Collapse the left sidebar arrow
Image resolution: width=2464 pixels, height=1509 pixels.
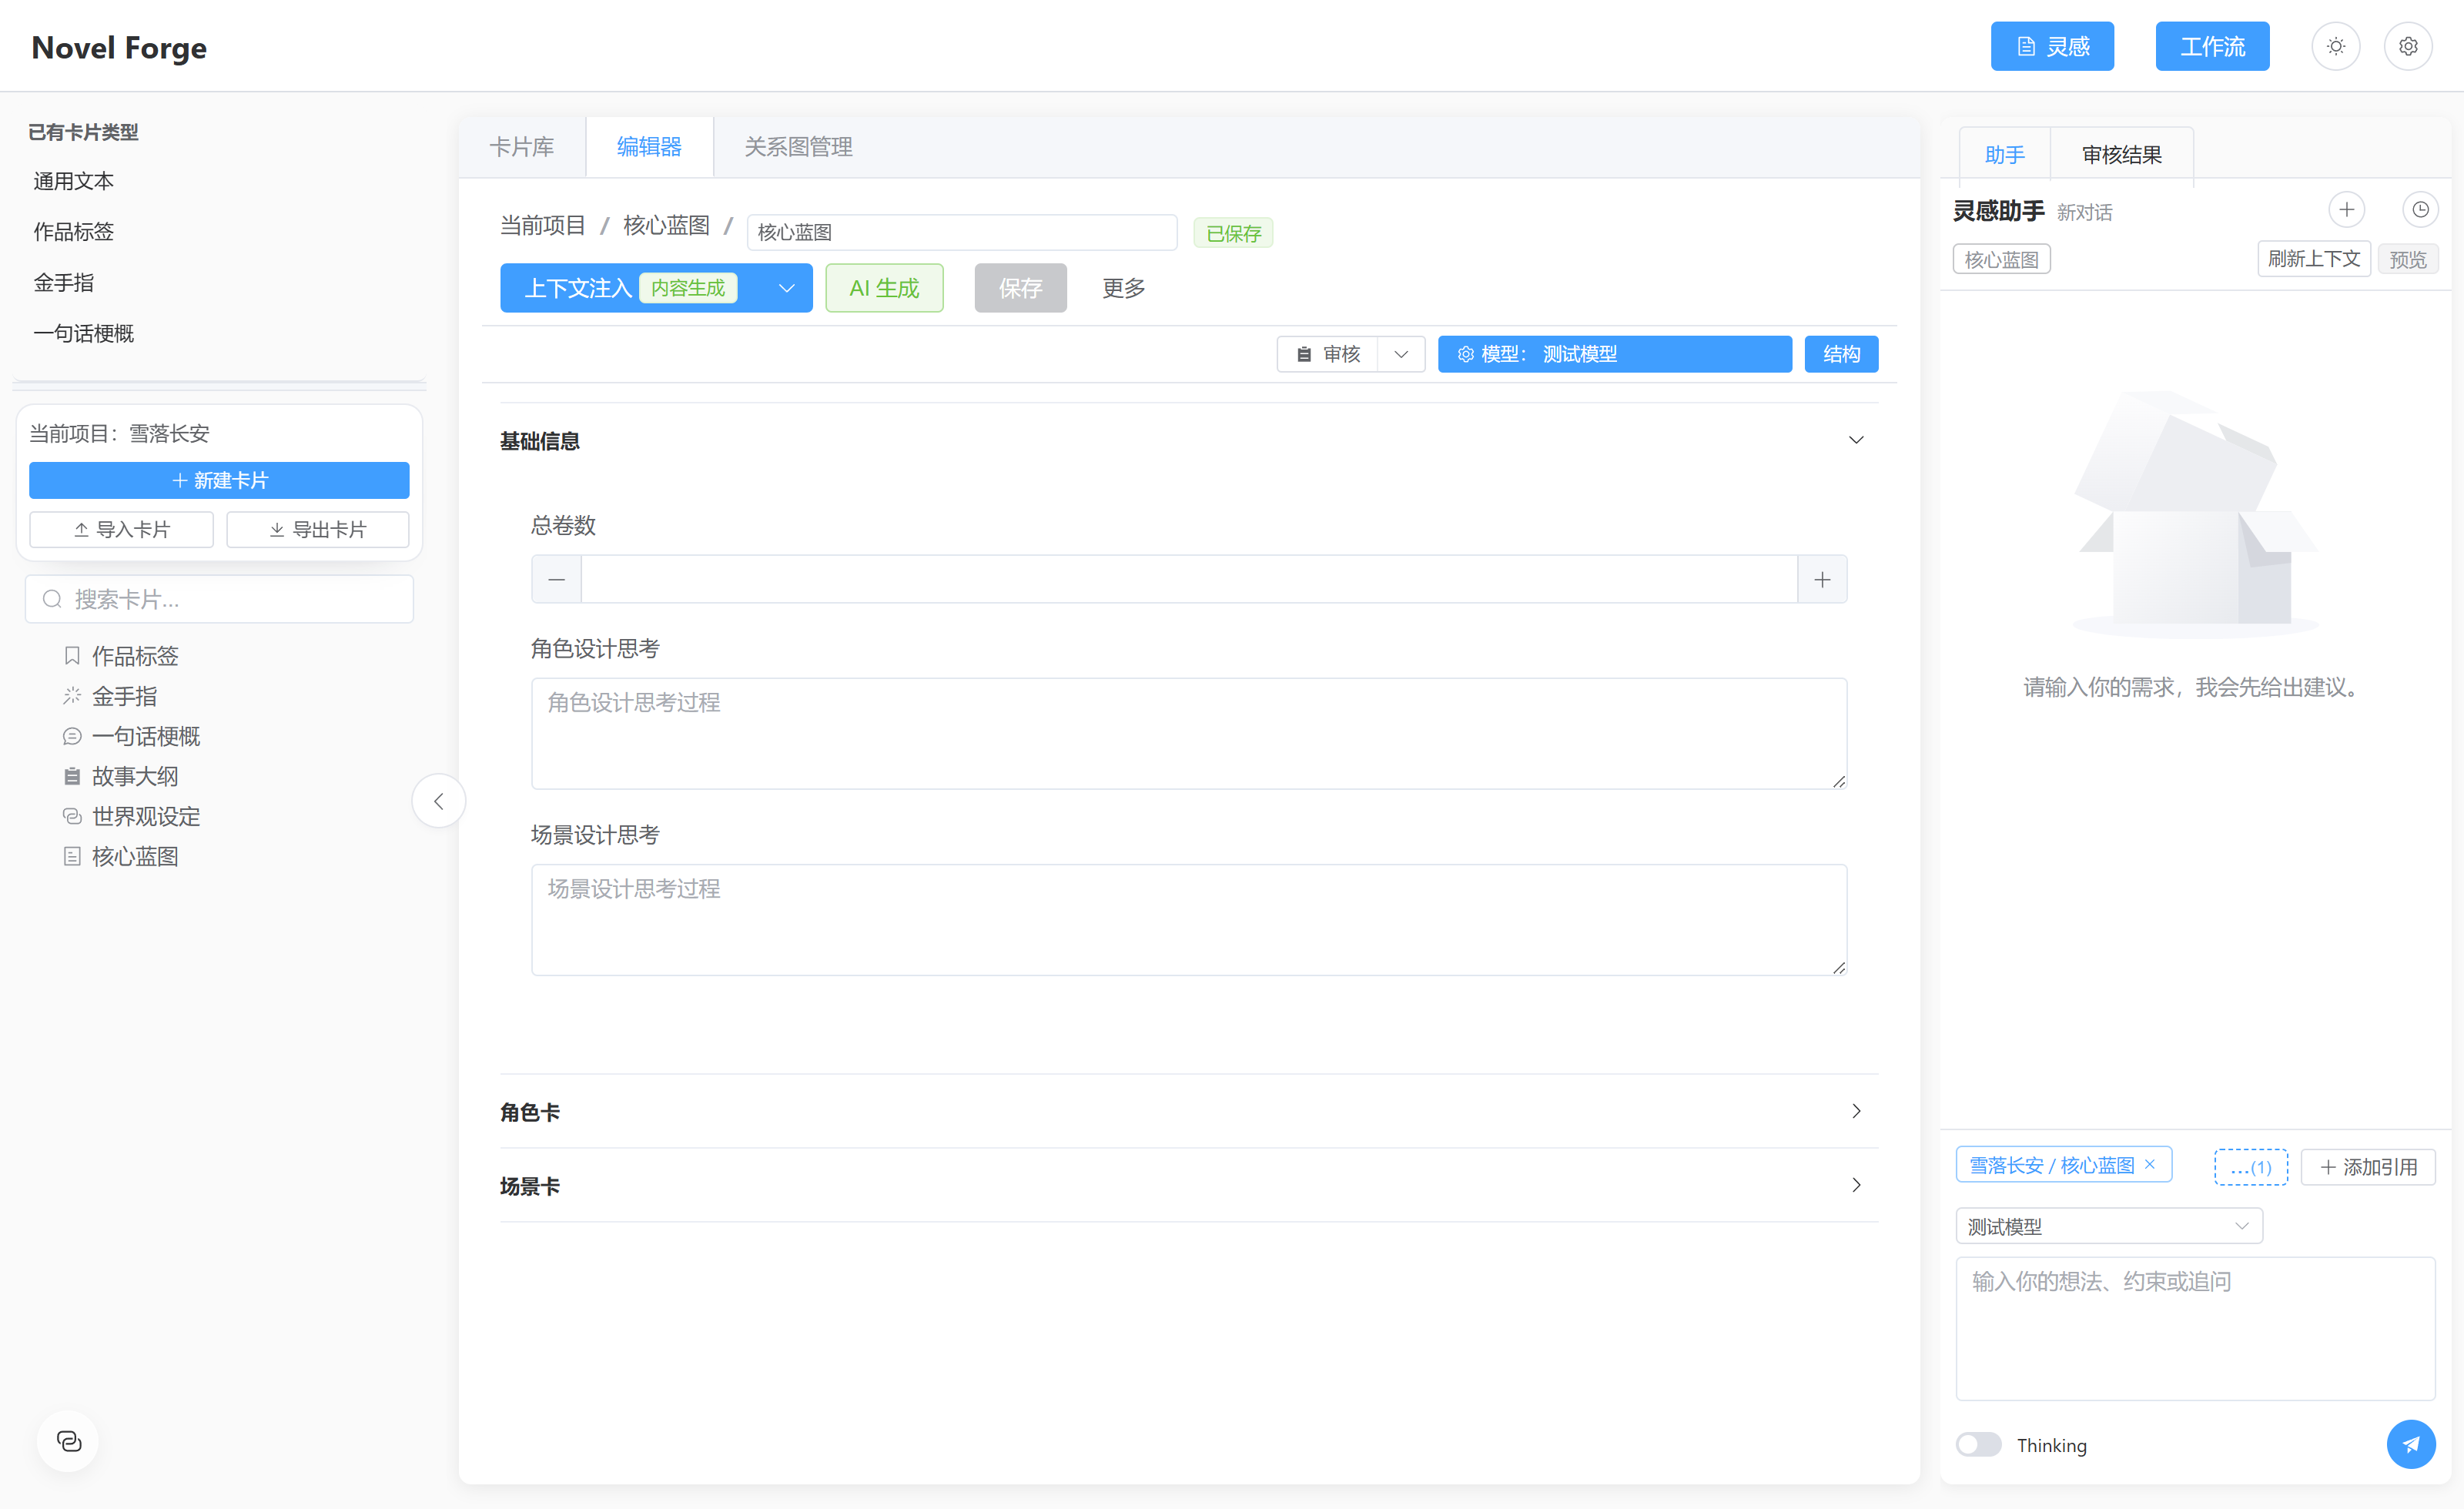pyautogui.click(x=438, y=800)
